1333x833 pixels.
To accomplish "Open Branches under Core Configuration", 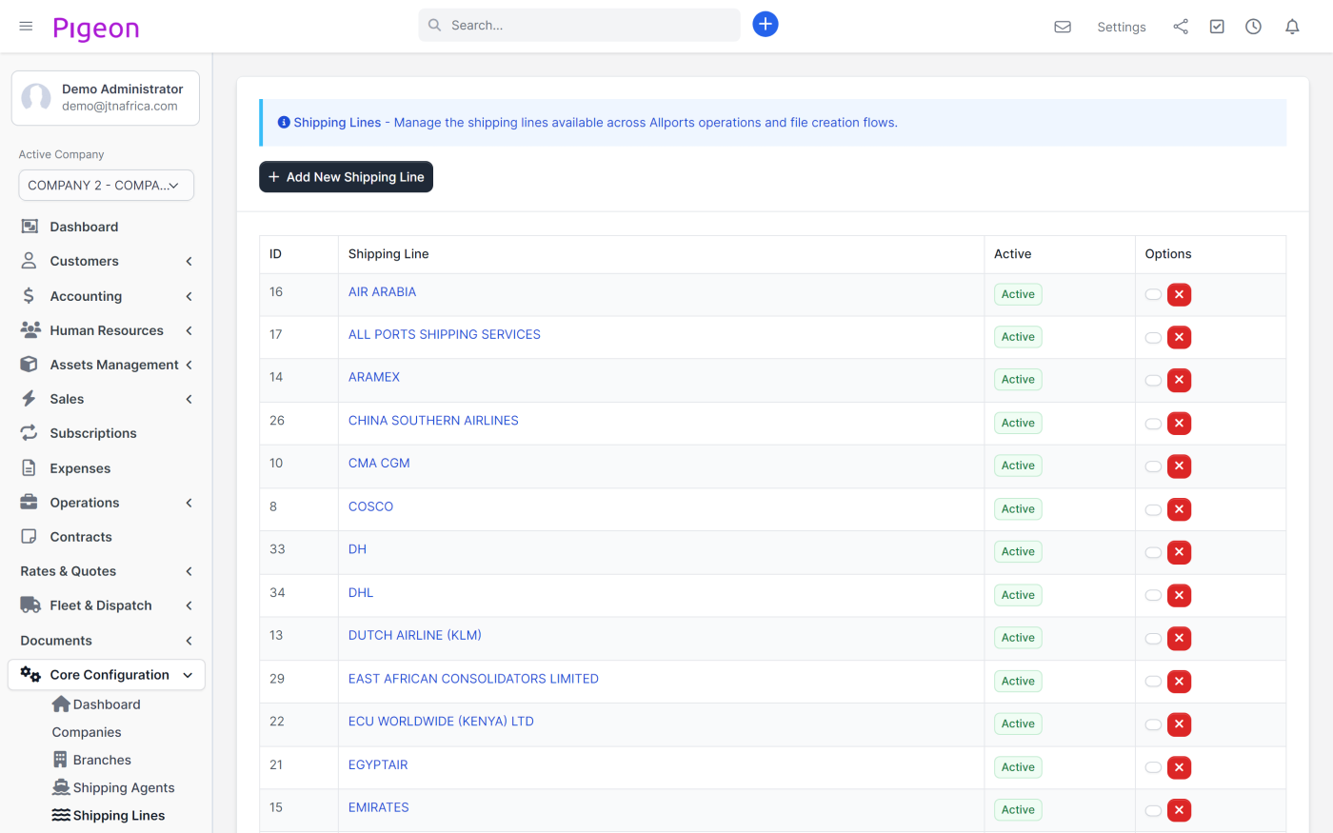I will pyautogui.click(x=91, y=760).
